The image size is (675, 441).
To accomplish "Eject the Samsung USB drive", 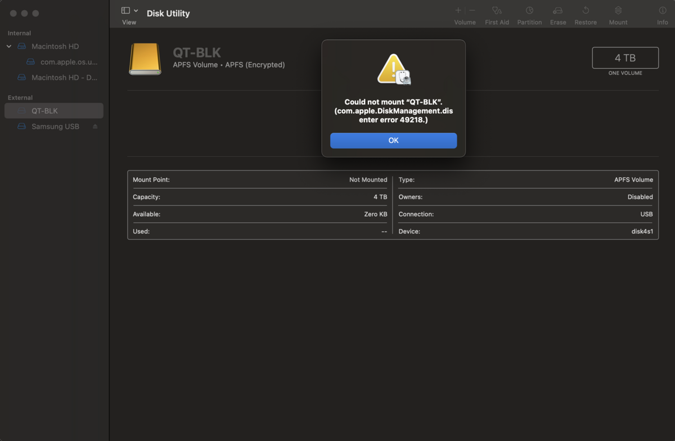I will (95, 127).
